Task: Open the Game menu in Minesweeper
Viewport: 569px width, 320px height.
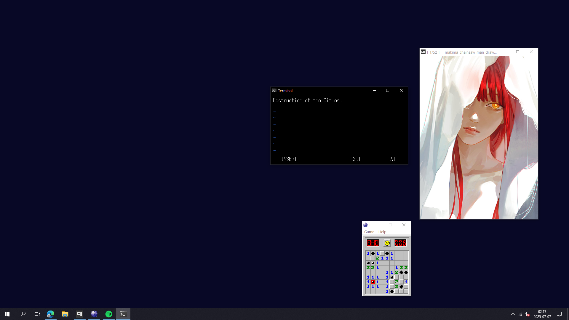Action: (x=369, y=232)
